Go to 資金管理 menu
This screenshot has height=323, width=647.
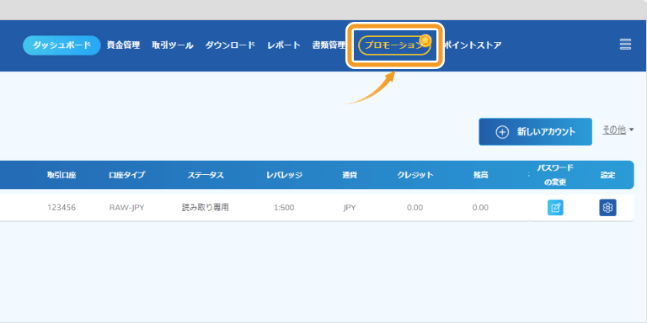coord(123,45)
